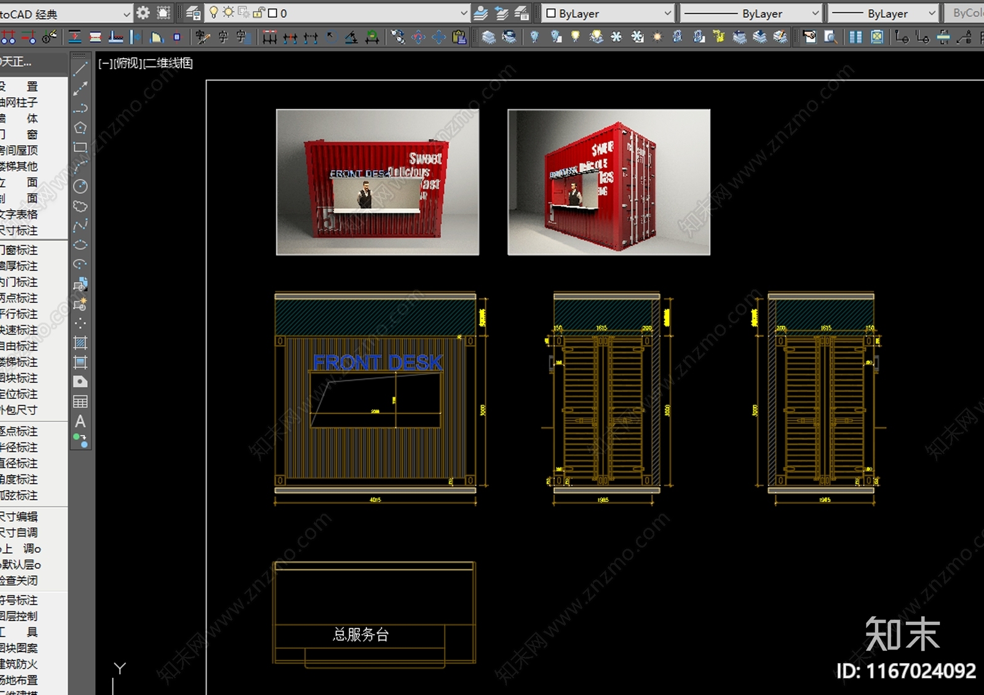
Task: Open the ByLayer lineweight dropdown
Action: [932, 13]
